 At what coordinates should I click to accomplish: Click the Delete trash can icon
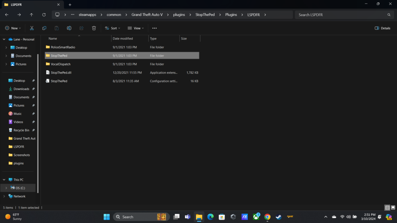[x=94, y=28]
